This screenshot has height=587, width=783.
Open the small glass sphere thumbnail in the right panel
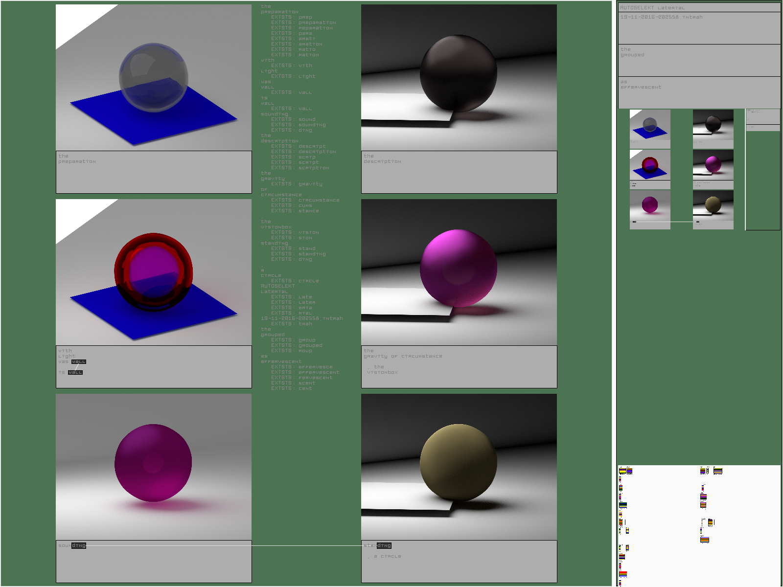tap(650, 124)
